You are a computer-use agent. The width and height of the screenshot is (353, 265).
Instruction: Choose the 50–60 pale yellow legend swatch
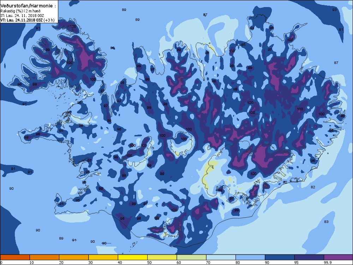[x=162, y=257]
